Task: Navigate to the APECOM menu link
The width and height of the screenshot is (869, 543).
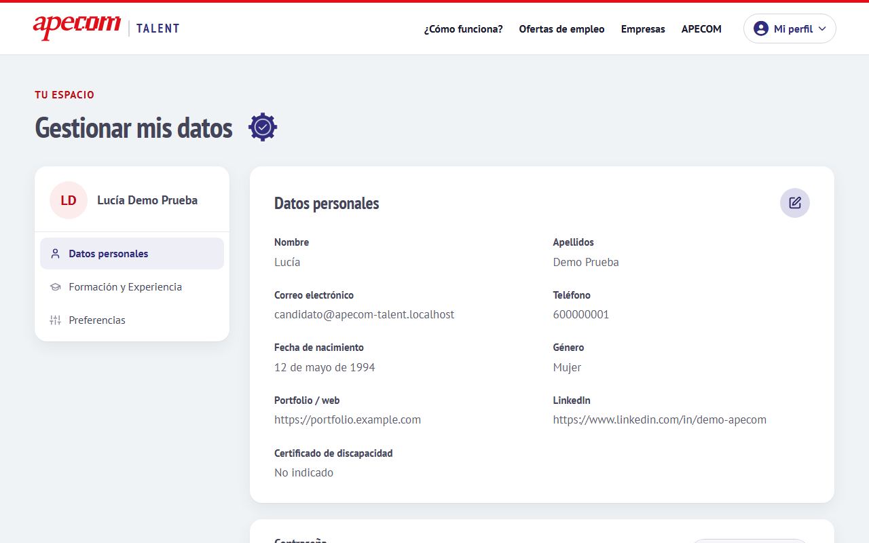Action: [701, 29]
